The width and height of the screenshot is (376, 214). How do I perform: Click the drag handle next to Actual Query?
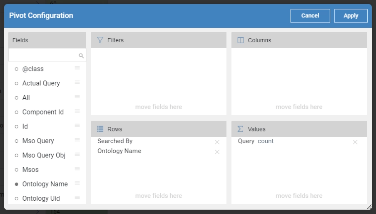tap(77, 83)
